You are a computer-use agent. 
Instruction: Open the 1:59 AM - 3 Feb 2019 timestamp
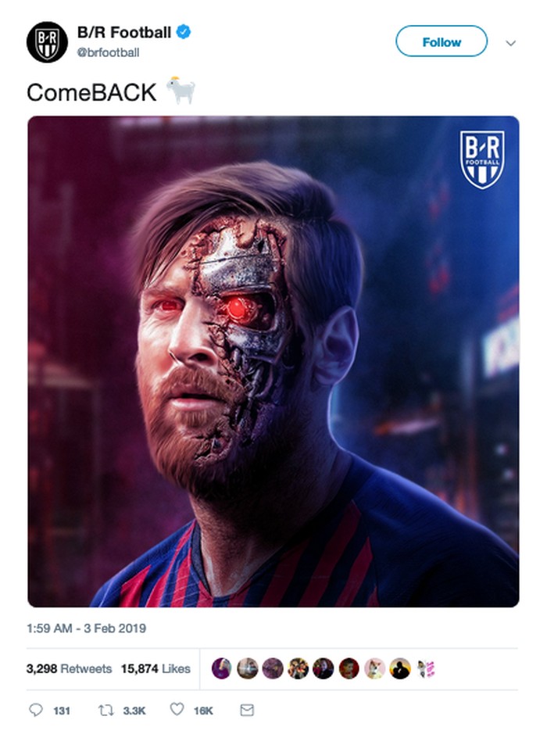[x=86, y=628]
